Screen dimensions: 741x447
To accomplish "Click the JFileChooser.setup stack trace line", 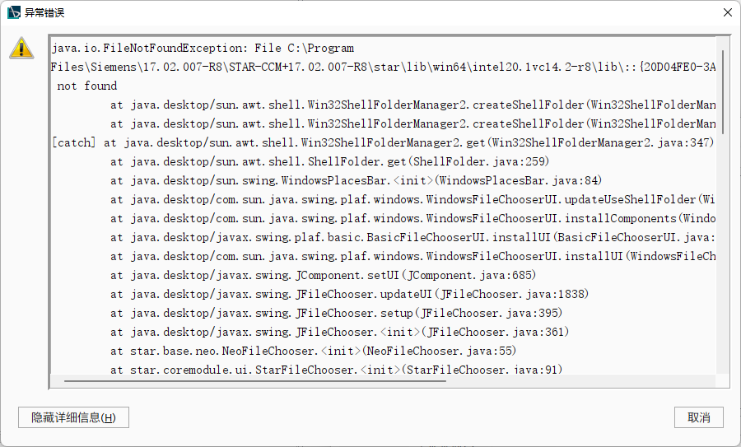I will [x=343, y=313].
